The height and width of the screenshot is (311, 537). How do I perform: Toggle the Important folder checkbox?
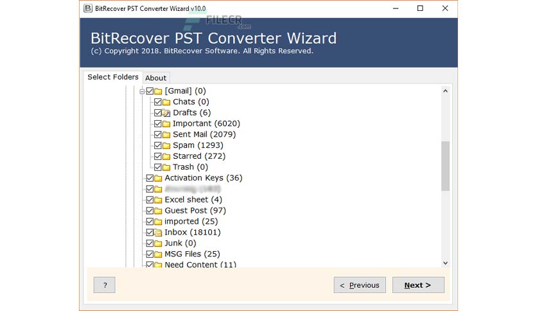click(x=158, y=123)
